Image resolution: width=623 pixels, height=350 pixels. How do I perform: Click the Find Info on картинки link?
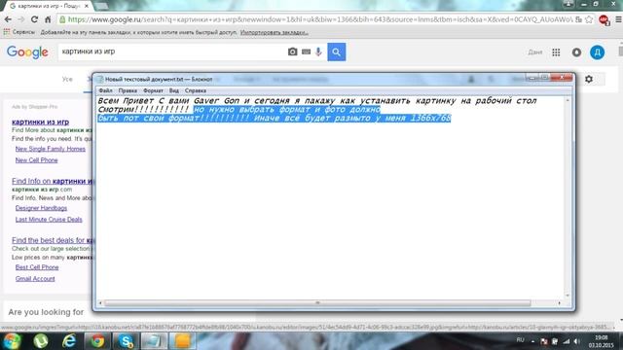tap(52, 181)
